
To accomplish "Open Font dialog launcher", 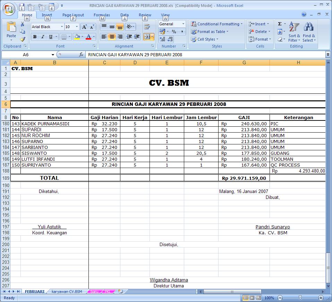I will click(x=94, y=46).
